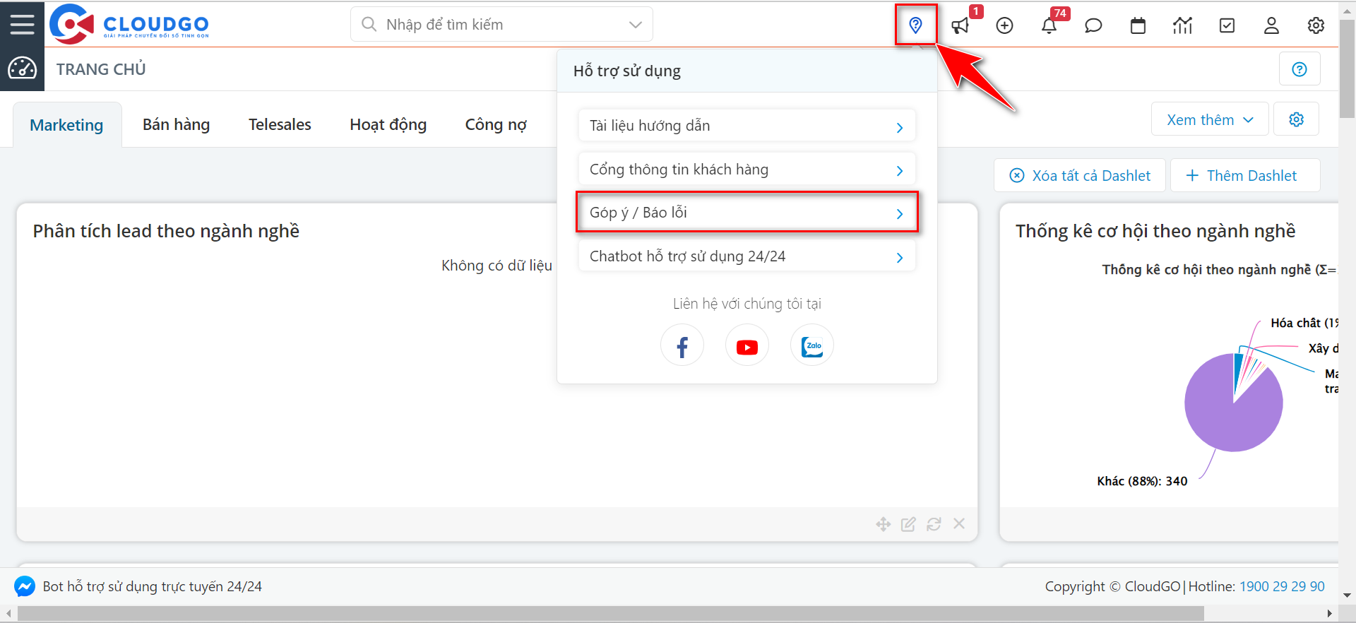Open the chat bubble icon
1356x623 pixels.
(x=1093, y=26)
